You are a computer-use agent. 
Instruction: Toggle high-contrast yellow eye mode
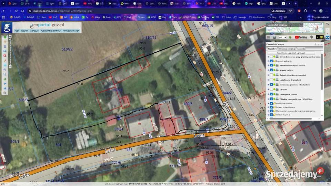[320, 37]
